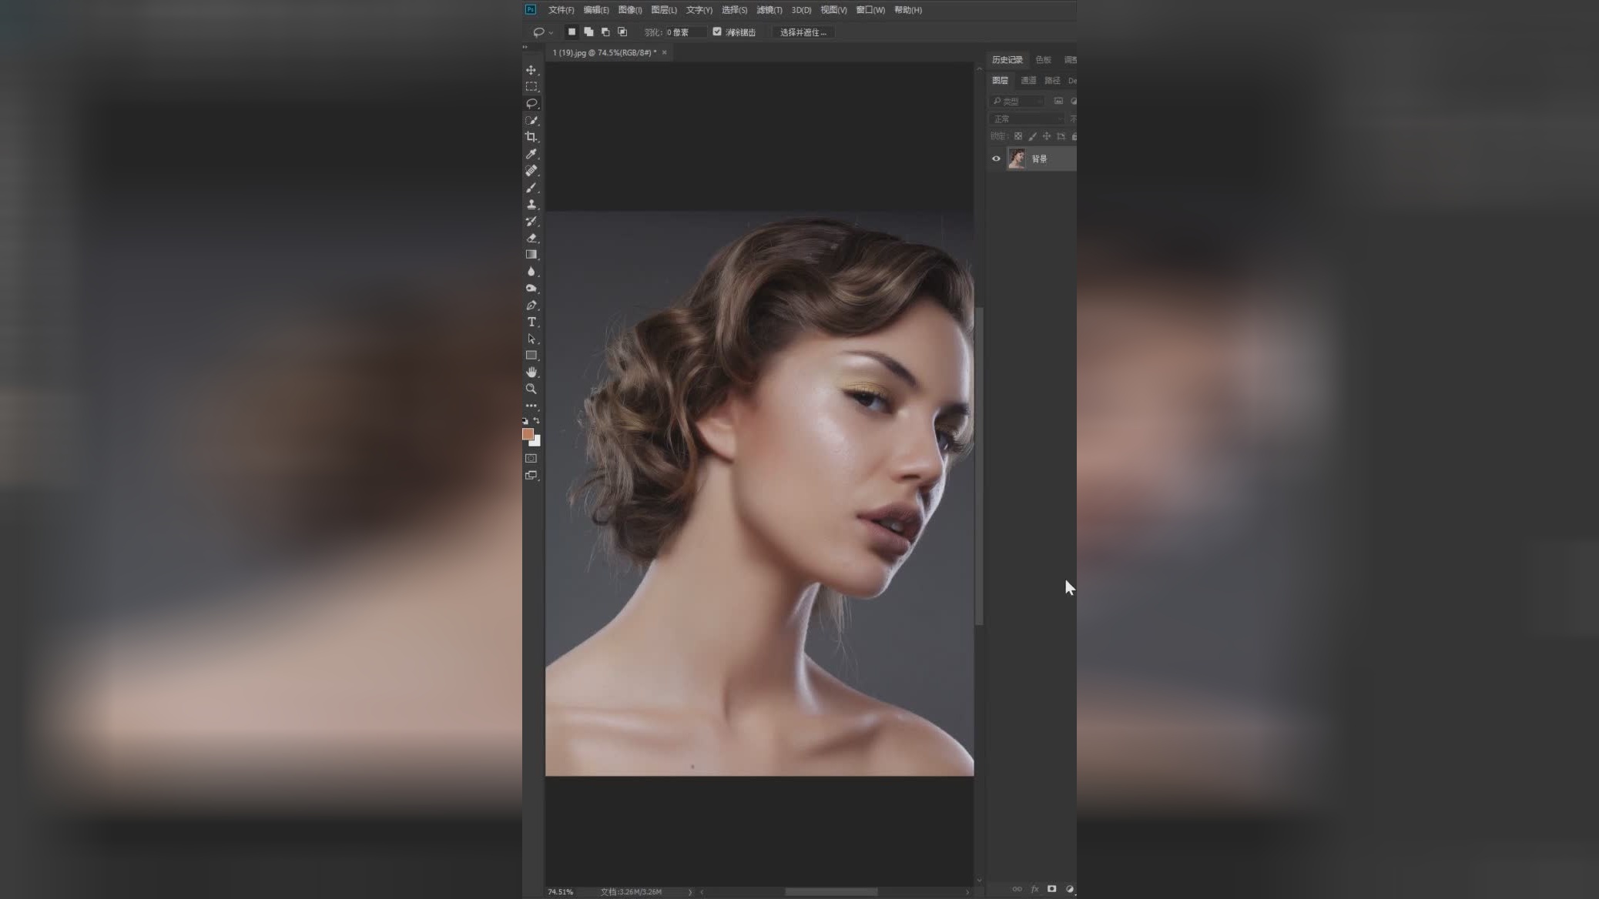Image resolution: width=1599 pixels, height=899 pixels.
Task: Open the 文件(F) menu
Action: (561, 10)
